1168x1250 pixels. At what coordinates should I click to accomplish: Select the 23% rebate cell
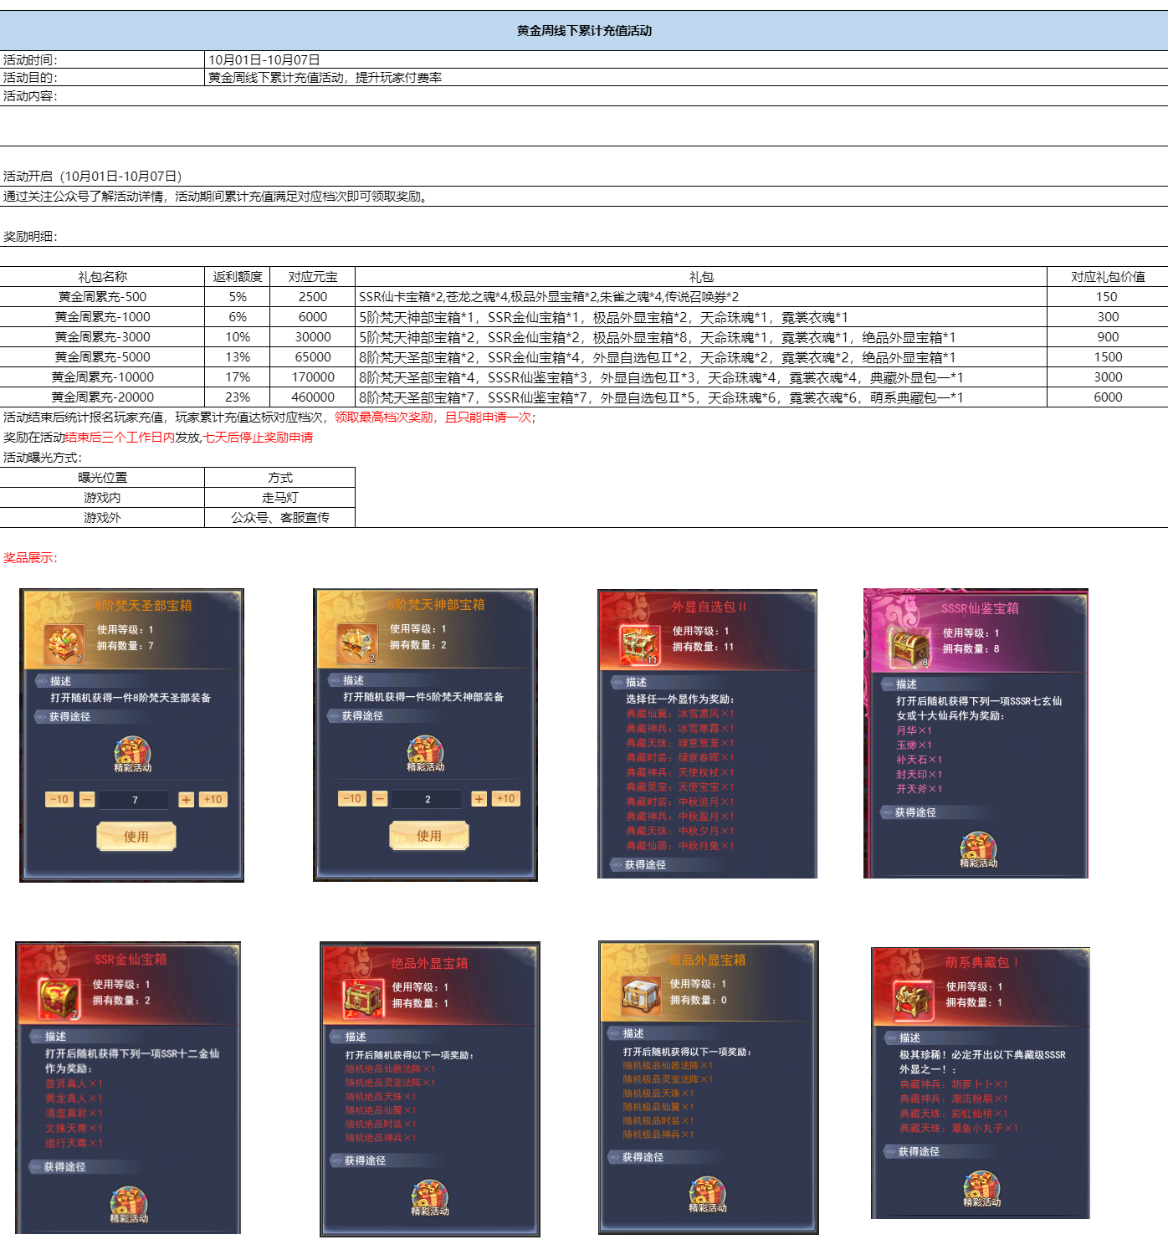click(238, 397)
